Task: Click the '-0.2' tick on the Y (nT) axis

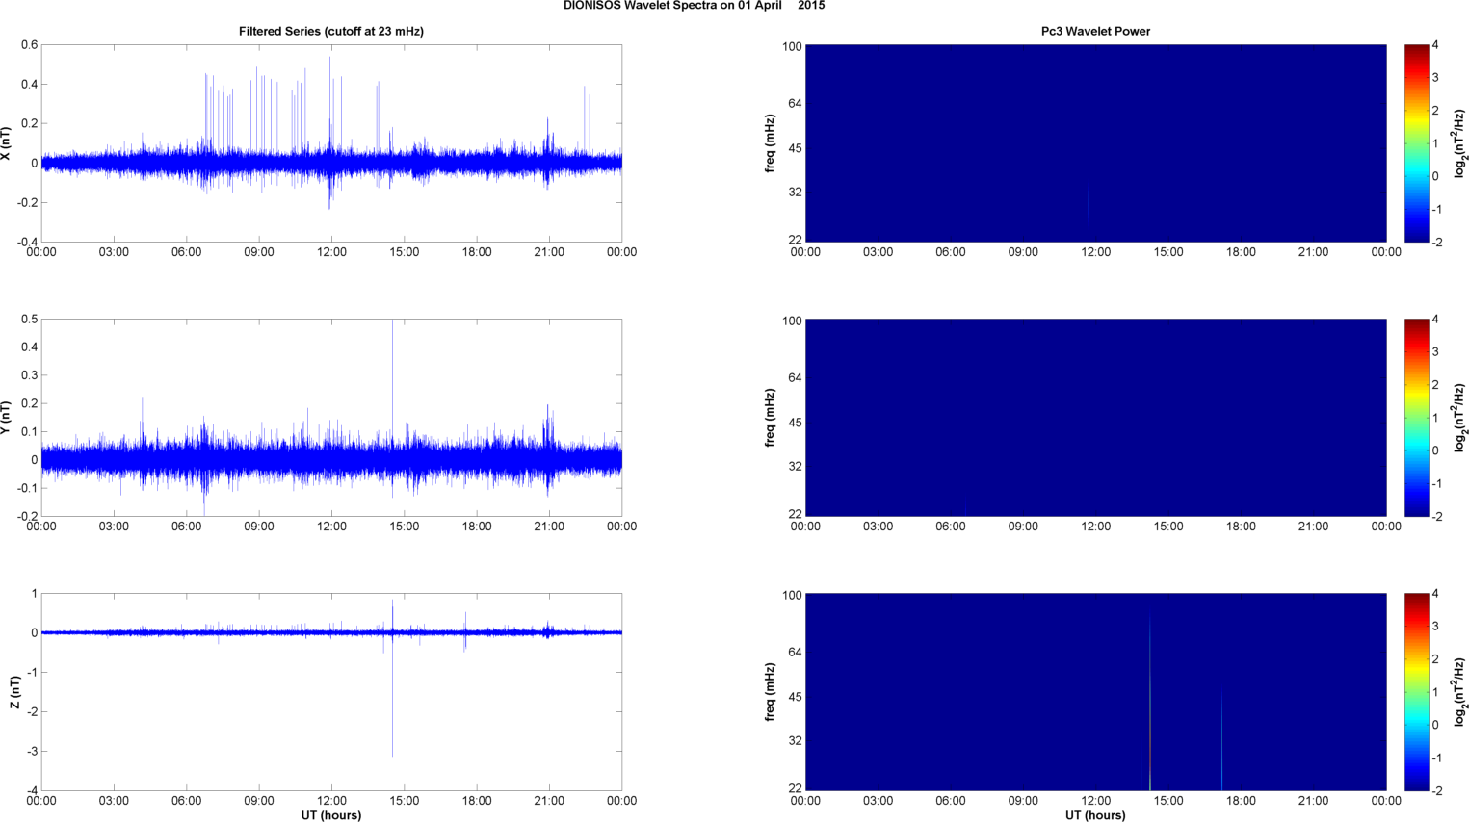Action: click(27, 516)
